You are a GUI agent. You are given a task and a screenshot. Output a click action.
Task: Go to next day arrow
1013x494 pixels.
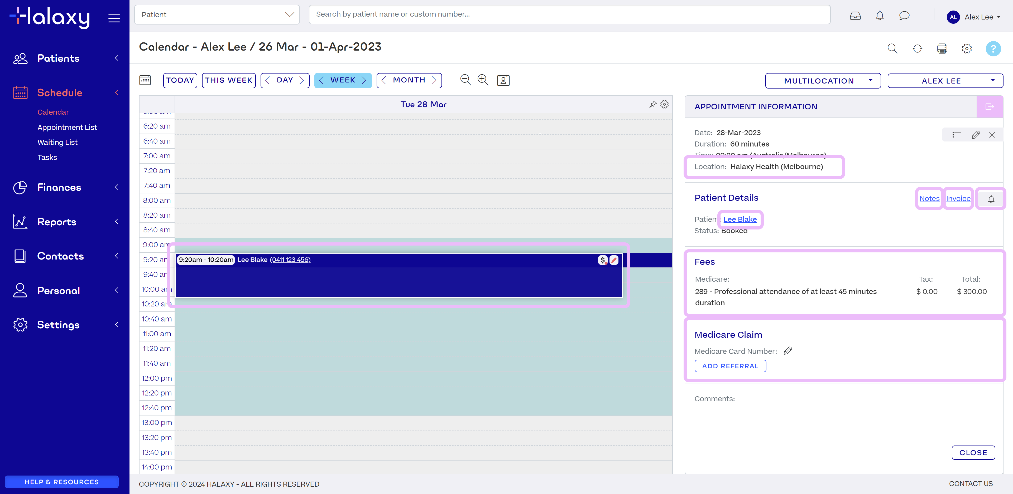[x=302, y=80]
